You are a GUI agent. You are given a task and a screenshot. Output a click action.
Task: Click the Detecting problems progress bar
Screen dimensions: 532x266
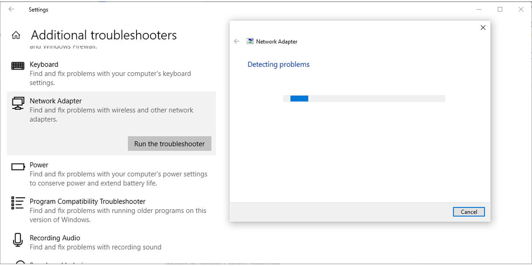(364, 98)
